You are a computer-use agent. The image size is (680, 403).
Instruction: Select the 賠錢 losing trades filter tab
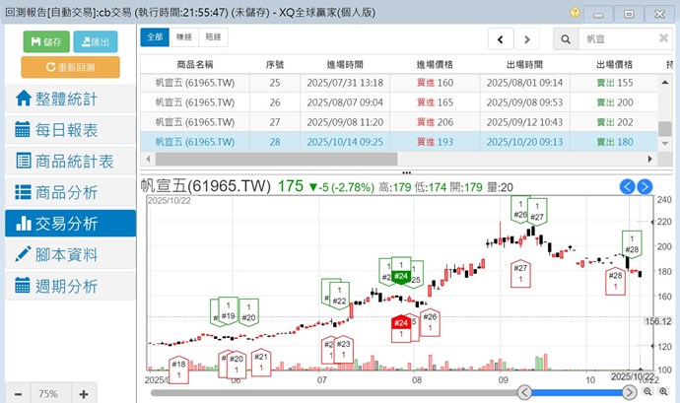click(x=213, y=37)
